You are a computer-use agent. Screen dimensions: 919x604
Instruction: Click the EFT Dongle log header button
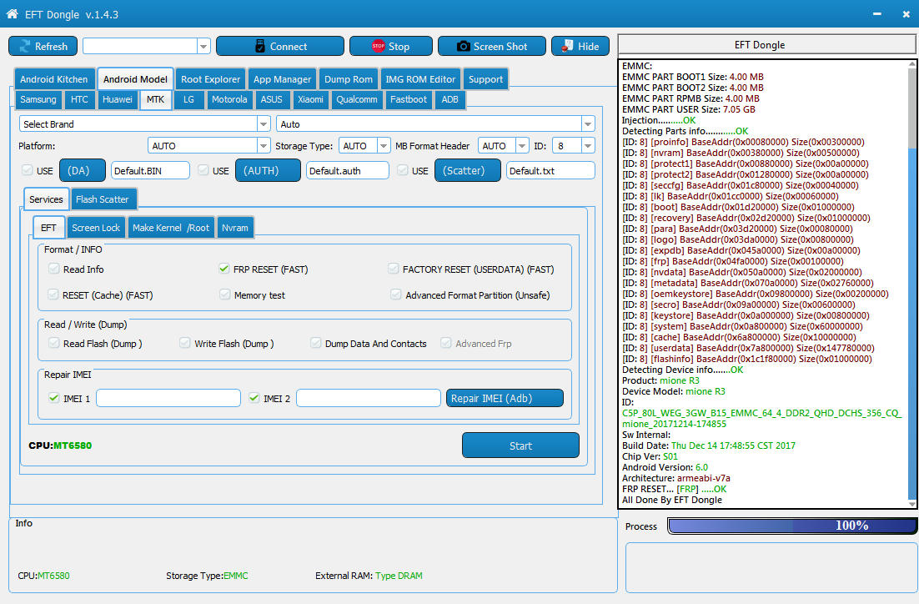click(766, 44)
